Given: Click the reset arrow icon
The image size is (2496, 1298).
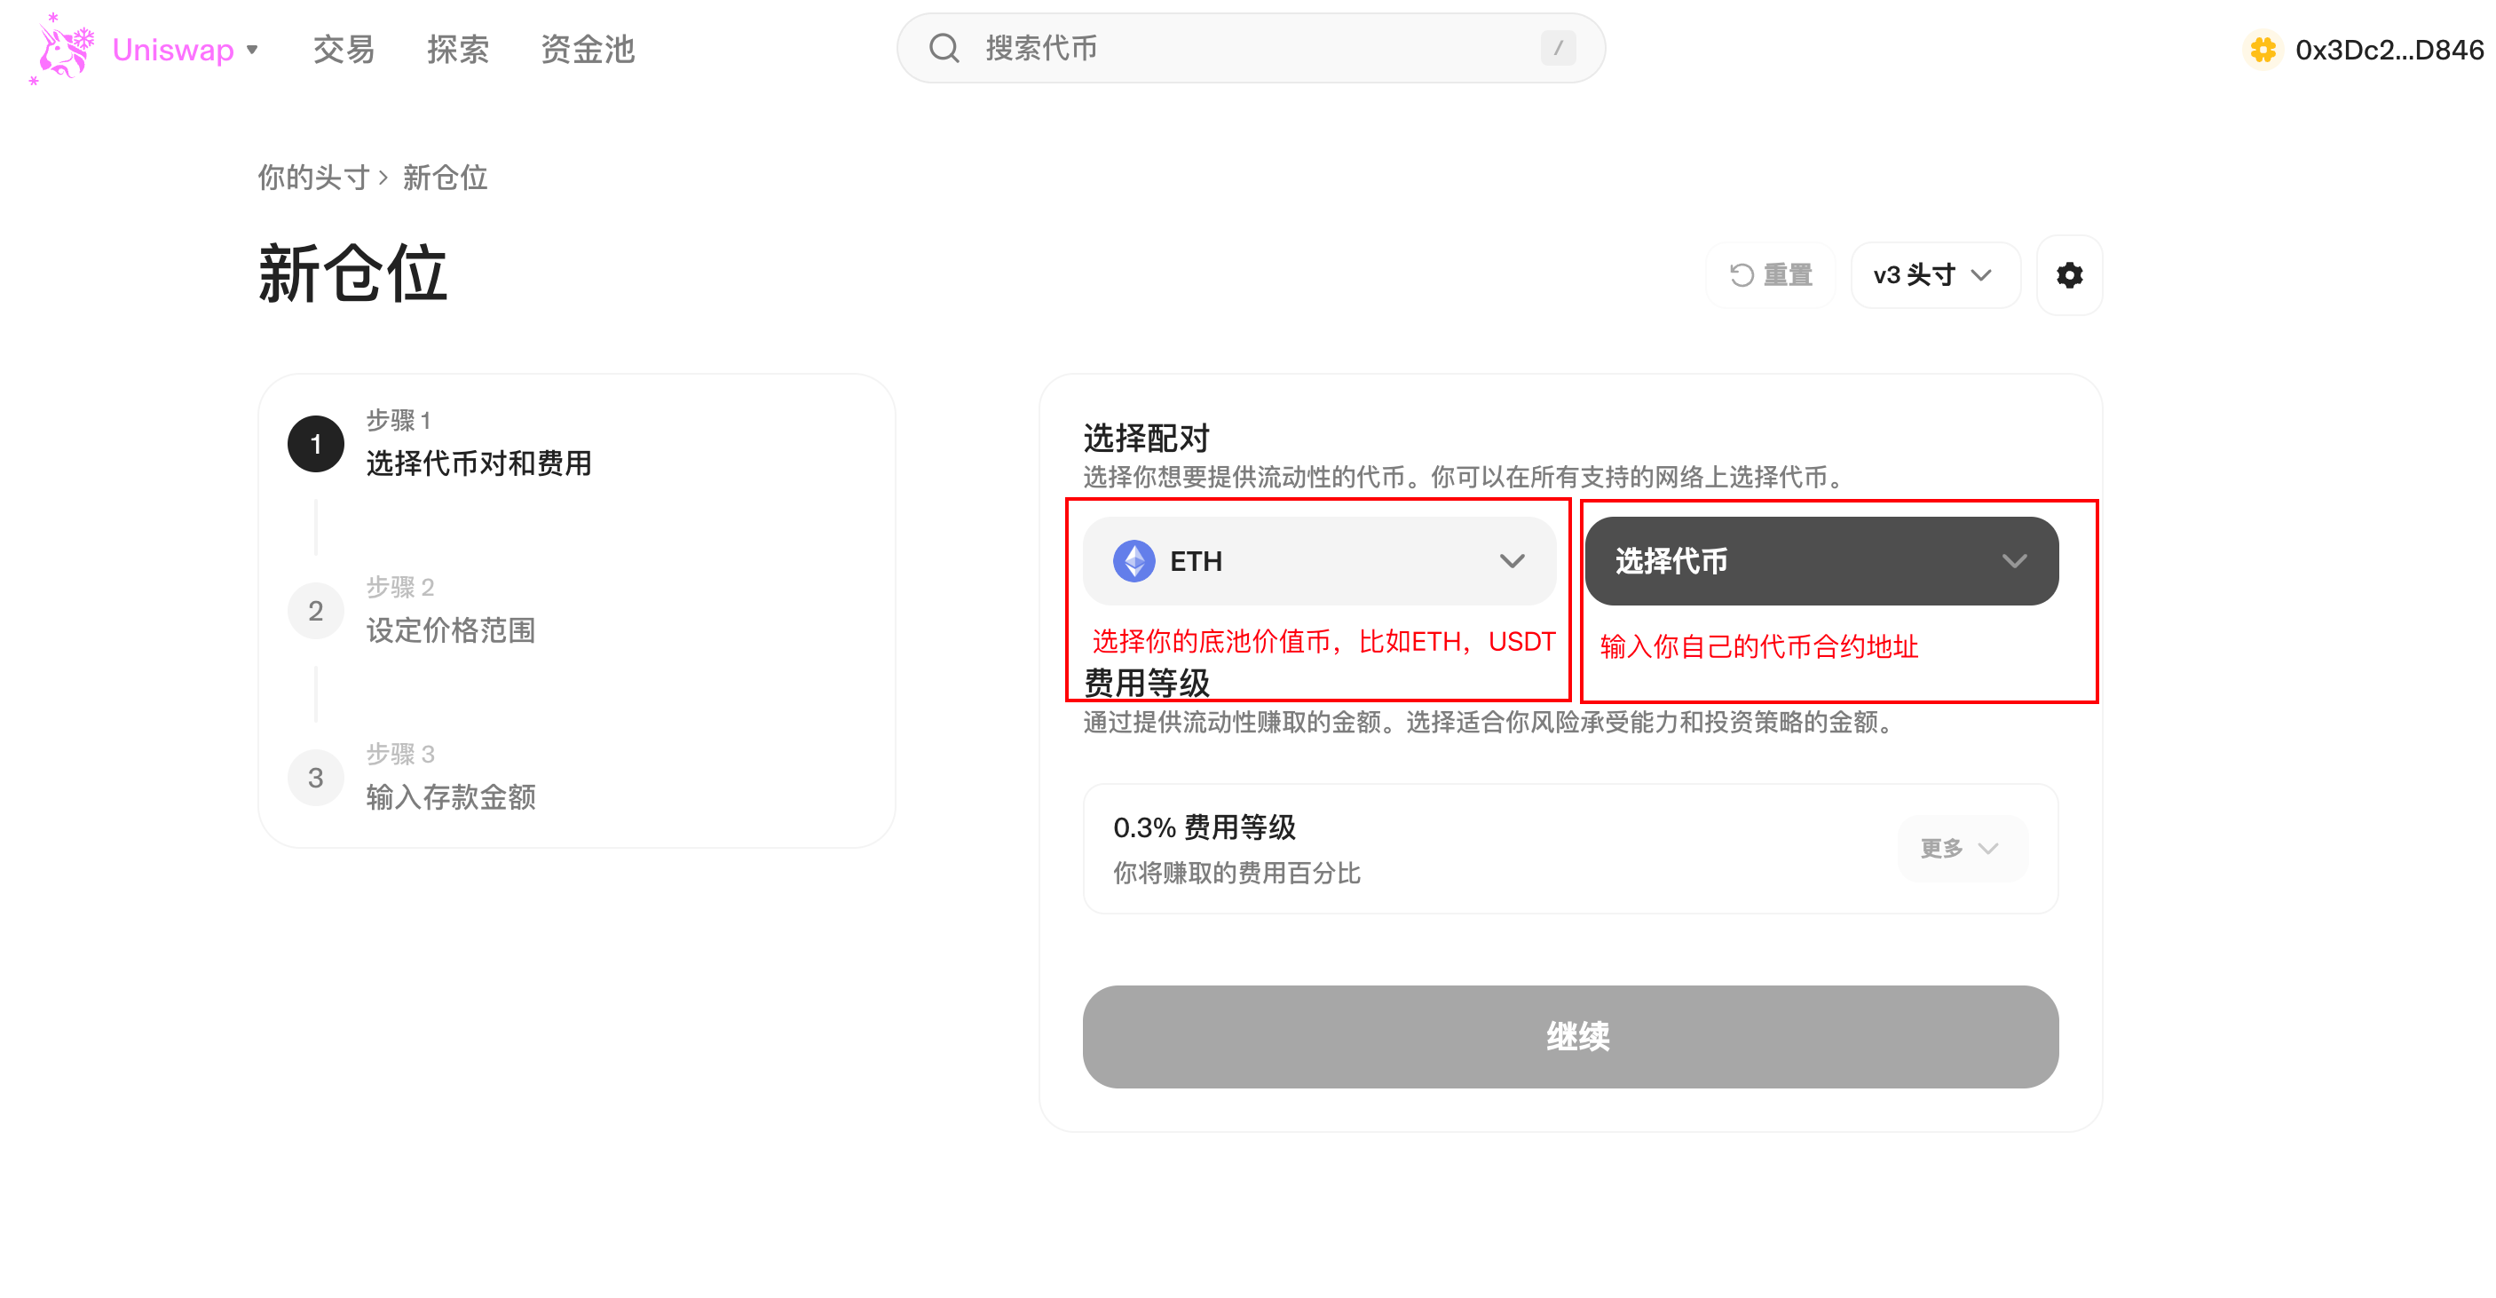Looking at the screenshot, I should click(x=1742, y=275).
